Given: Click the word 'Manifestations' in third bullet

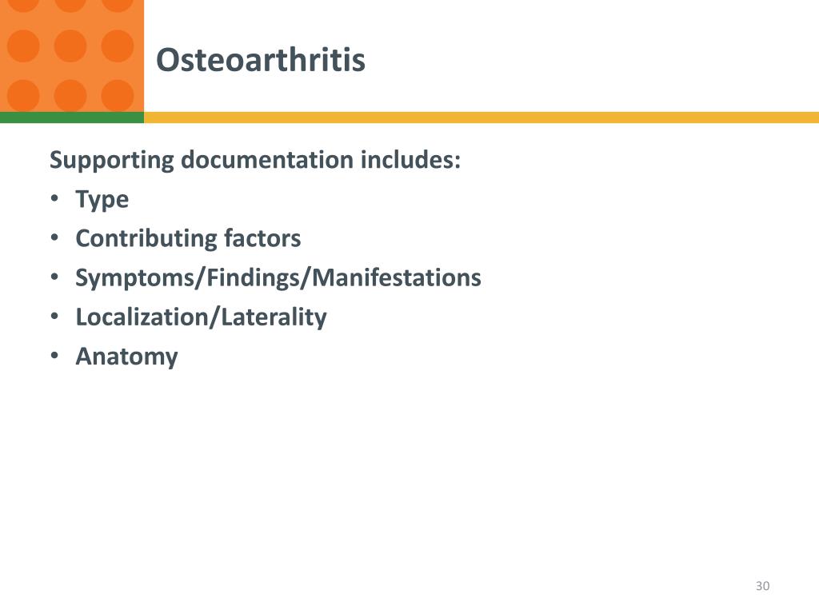Looking at the screenshot, I should coord(397,277).
